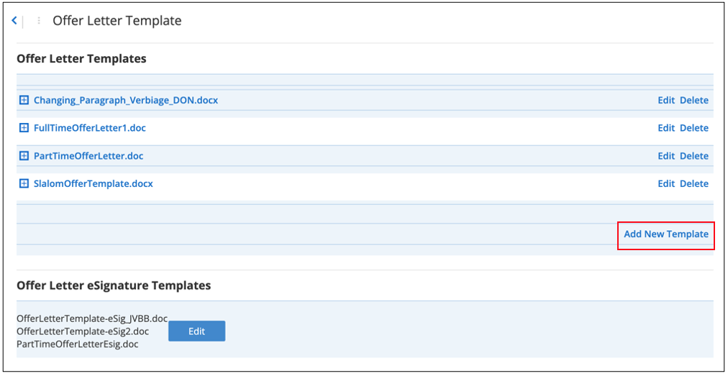This screenshot has width=728, height=376.
Task: Expand the FullTimeOfferLetter1.doc plus icon
Action: pos(24,128)
